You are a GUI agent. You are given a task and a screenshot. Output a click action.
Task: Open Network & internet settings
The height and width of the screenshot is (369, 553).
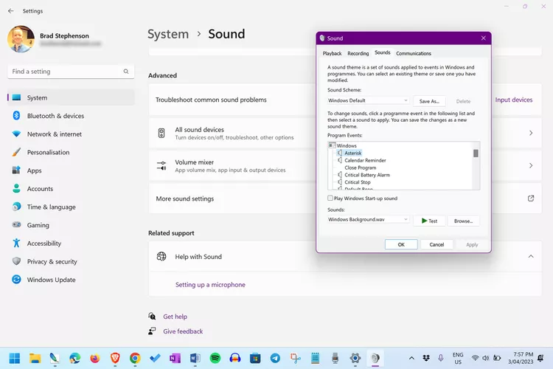coord(71,134)
